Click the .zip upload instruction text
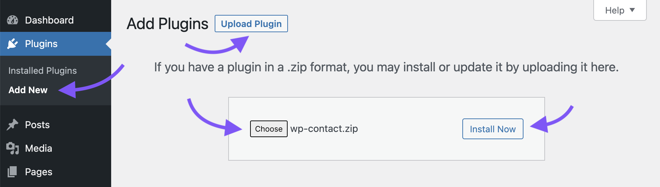Viewport: 660px width, 187px height. tap(386, 67)
